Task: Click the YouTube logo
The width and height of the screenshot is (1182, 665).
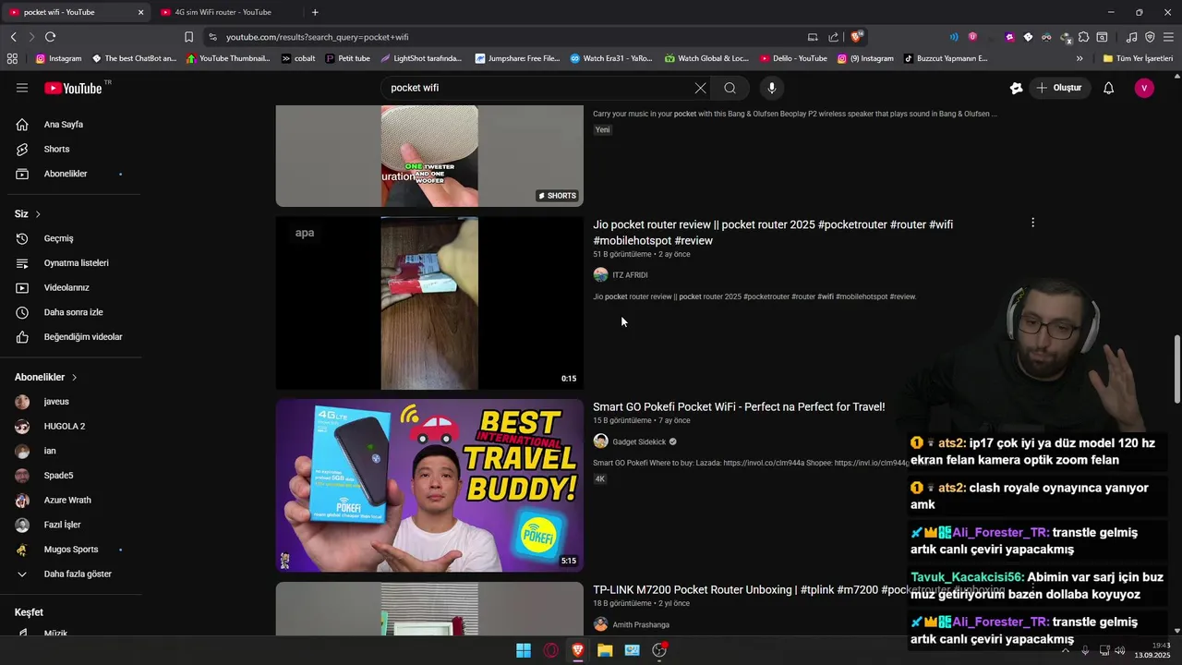Action: 73,88
